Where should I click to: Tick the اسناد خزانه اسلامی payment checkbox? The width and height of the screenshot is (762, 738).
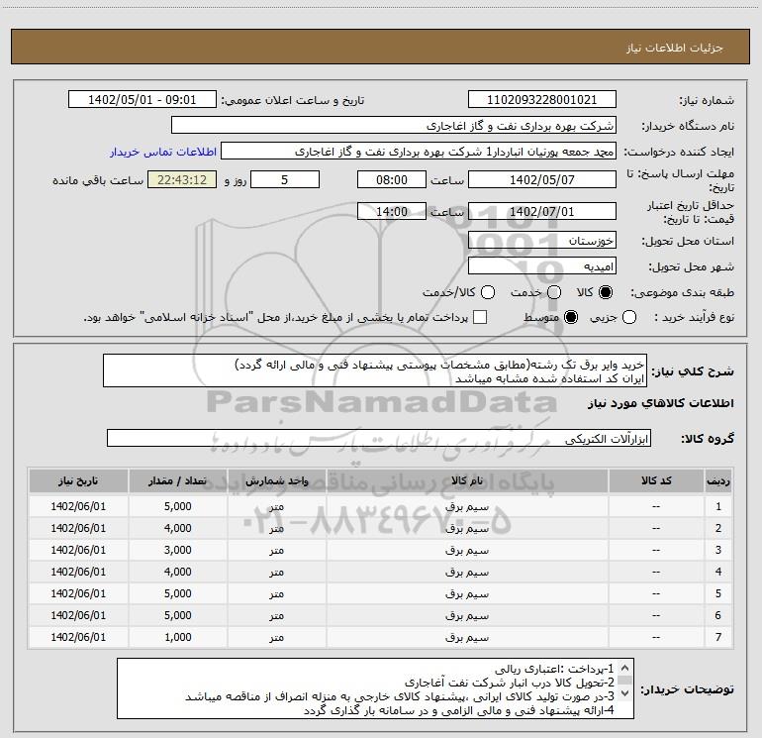click(x=480, y=317)
